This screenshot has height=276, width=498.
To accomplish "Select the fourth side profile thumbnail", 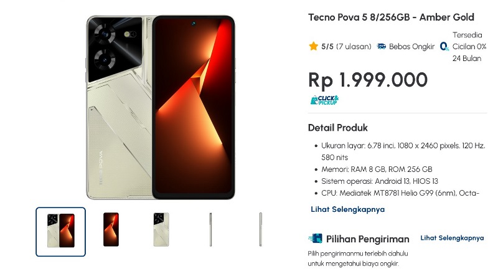I will pyautogui.click(x=210, y=229).
